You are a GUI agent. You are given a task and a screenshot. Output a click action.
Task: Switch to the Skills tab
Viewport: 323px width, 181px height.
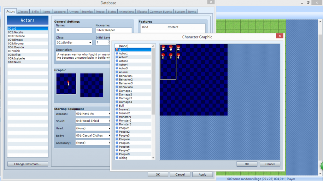point(35,12)
